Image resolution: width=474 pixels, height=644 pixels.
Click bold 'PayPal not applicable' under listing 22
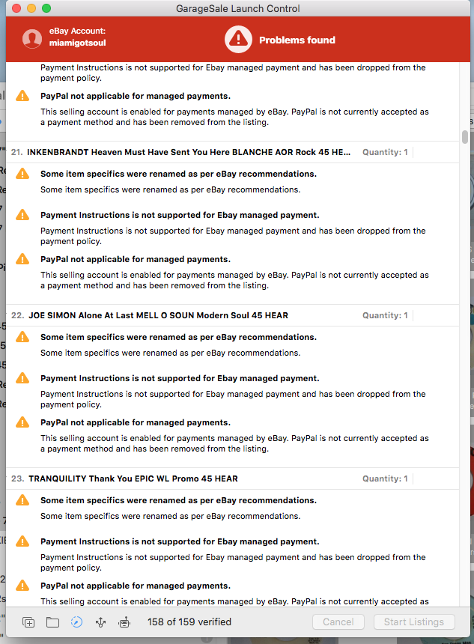point(135,422)
